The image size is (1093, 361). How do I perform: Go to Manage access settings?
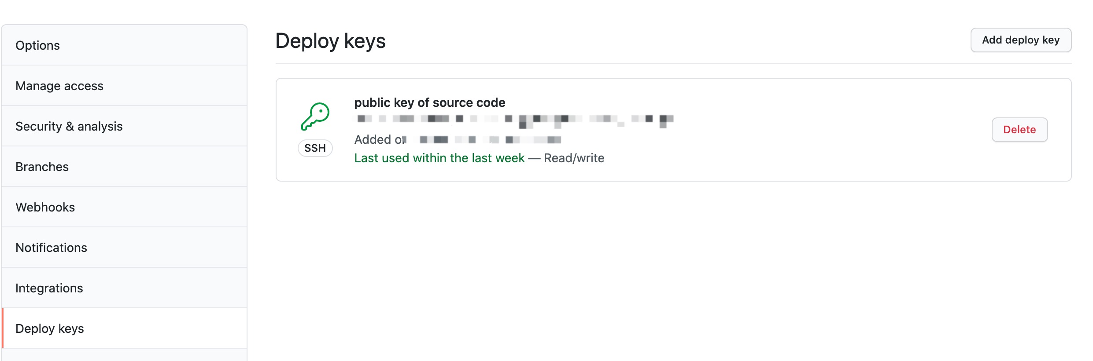(x=59, y=86)
